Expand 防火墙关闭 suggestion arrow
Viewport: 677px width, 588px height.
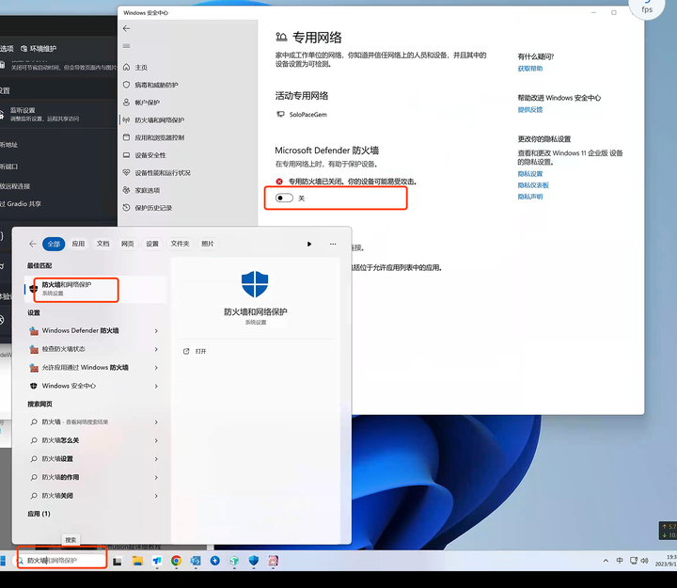click(x=156, y=496)
